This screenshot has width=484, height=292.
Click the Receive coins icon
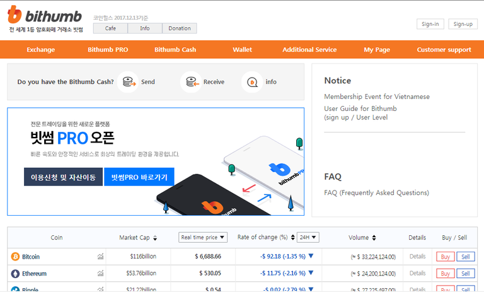point(191,82)
